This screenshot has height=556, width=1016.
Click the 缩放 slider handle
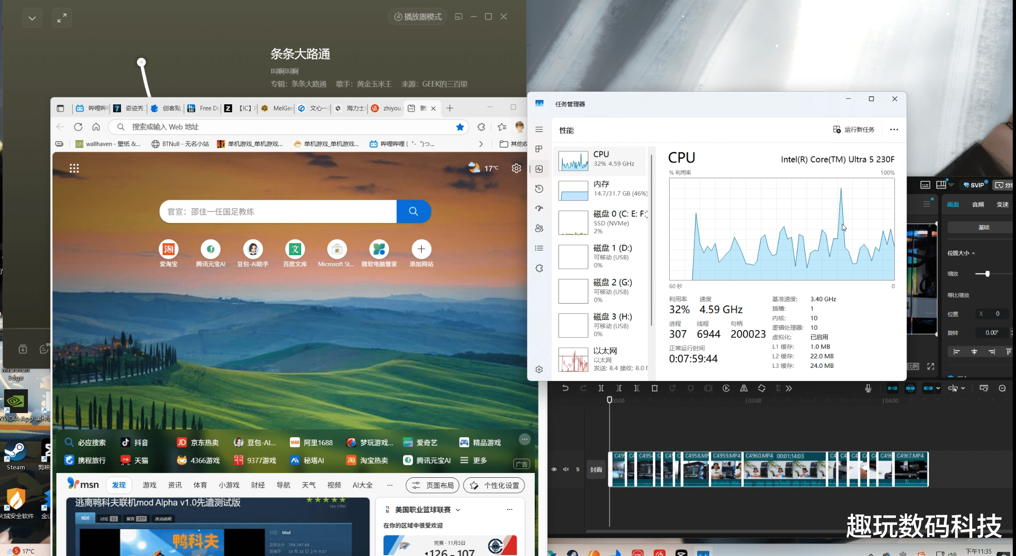pos(987,274)
